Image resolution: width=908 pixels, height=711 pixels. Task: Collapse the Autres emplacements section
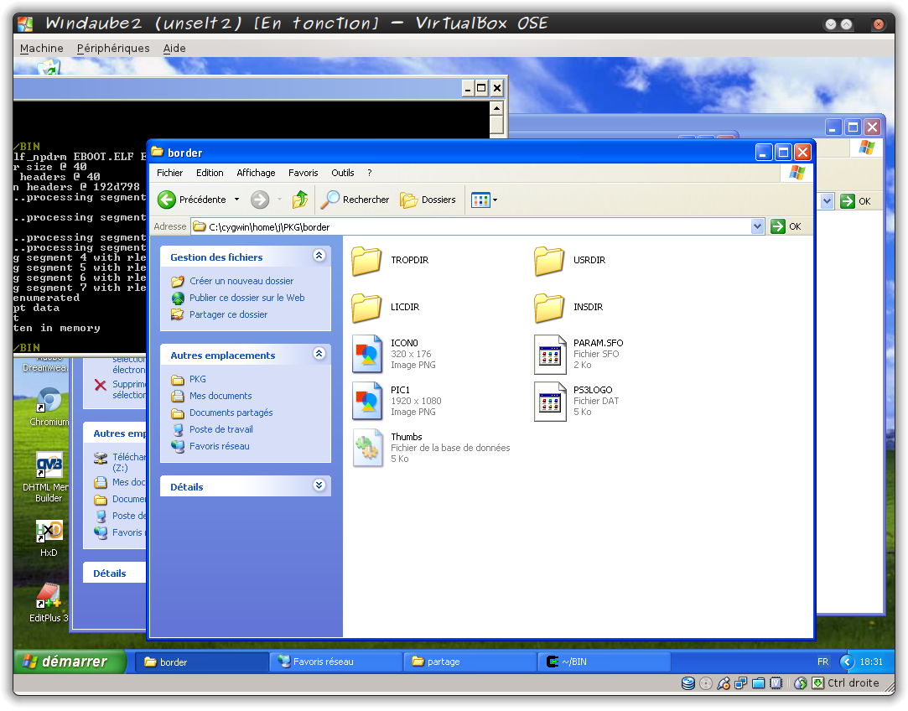319,355
